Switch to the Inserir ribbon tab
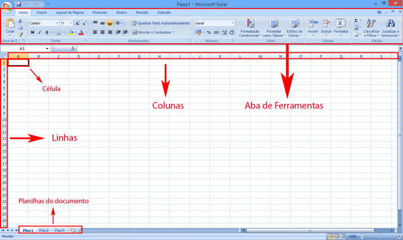403x240 pixels. (42, 12)
